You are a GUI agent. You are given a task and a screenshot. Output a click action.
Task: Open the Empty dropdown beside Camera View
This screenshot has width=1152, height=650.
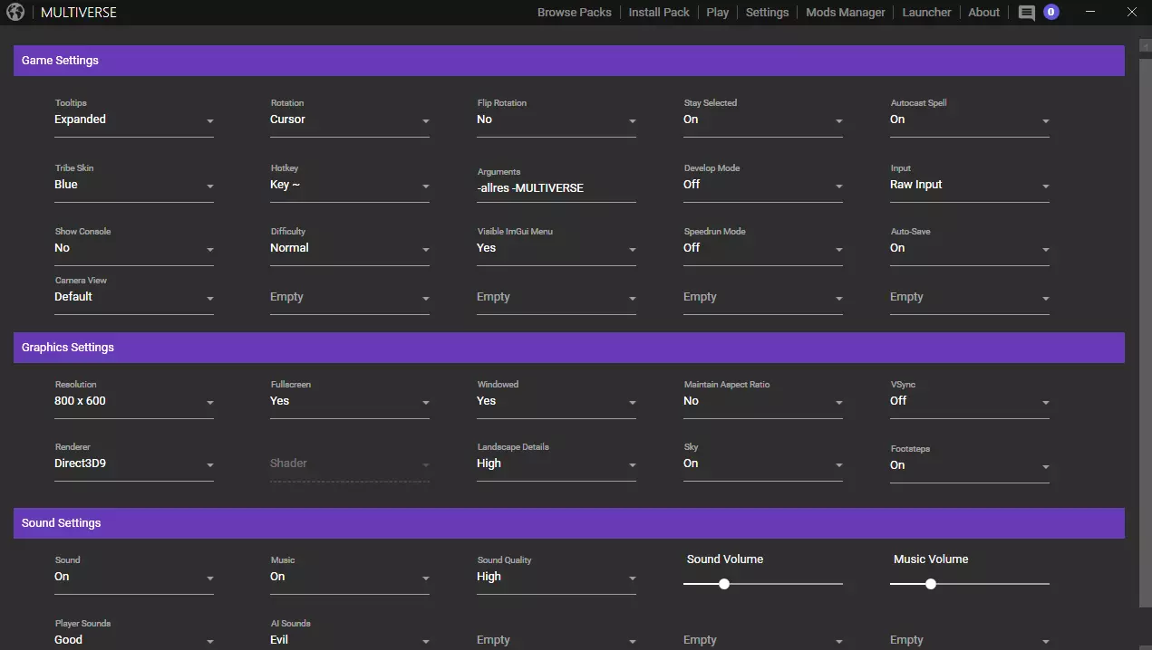[x=350, y=297]
